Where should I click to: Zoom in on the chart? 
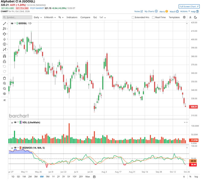click(x=5, y=83)
